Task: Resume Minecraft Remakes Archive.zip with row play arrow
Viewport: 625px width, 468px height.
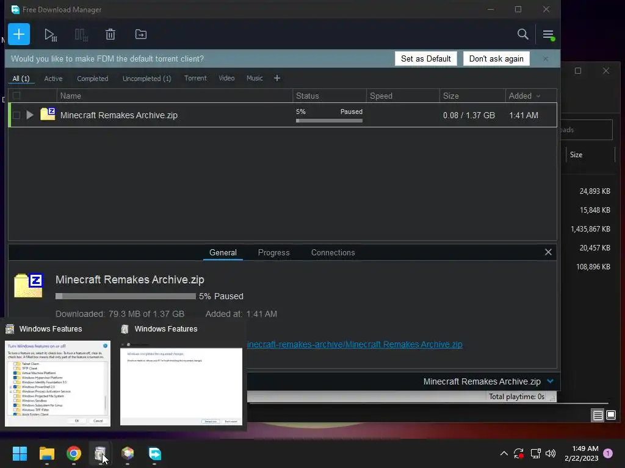Action: [x=30, y=115]
